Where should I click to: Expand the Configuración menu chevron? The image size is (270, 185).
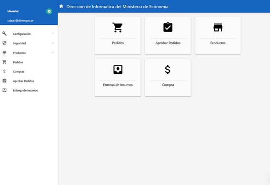tap(53, 34)
